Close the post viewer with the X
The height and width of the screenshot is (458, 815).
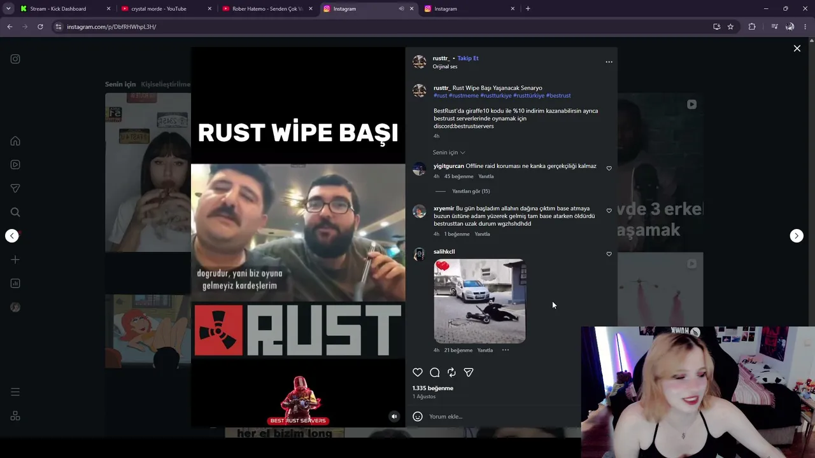pos(797,48)
